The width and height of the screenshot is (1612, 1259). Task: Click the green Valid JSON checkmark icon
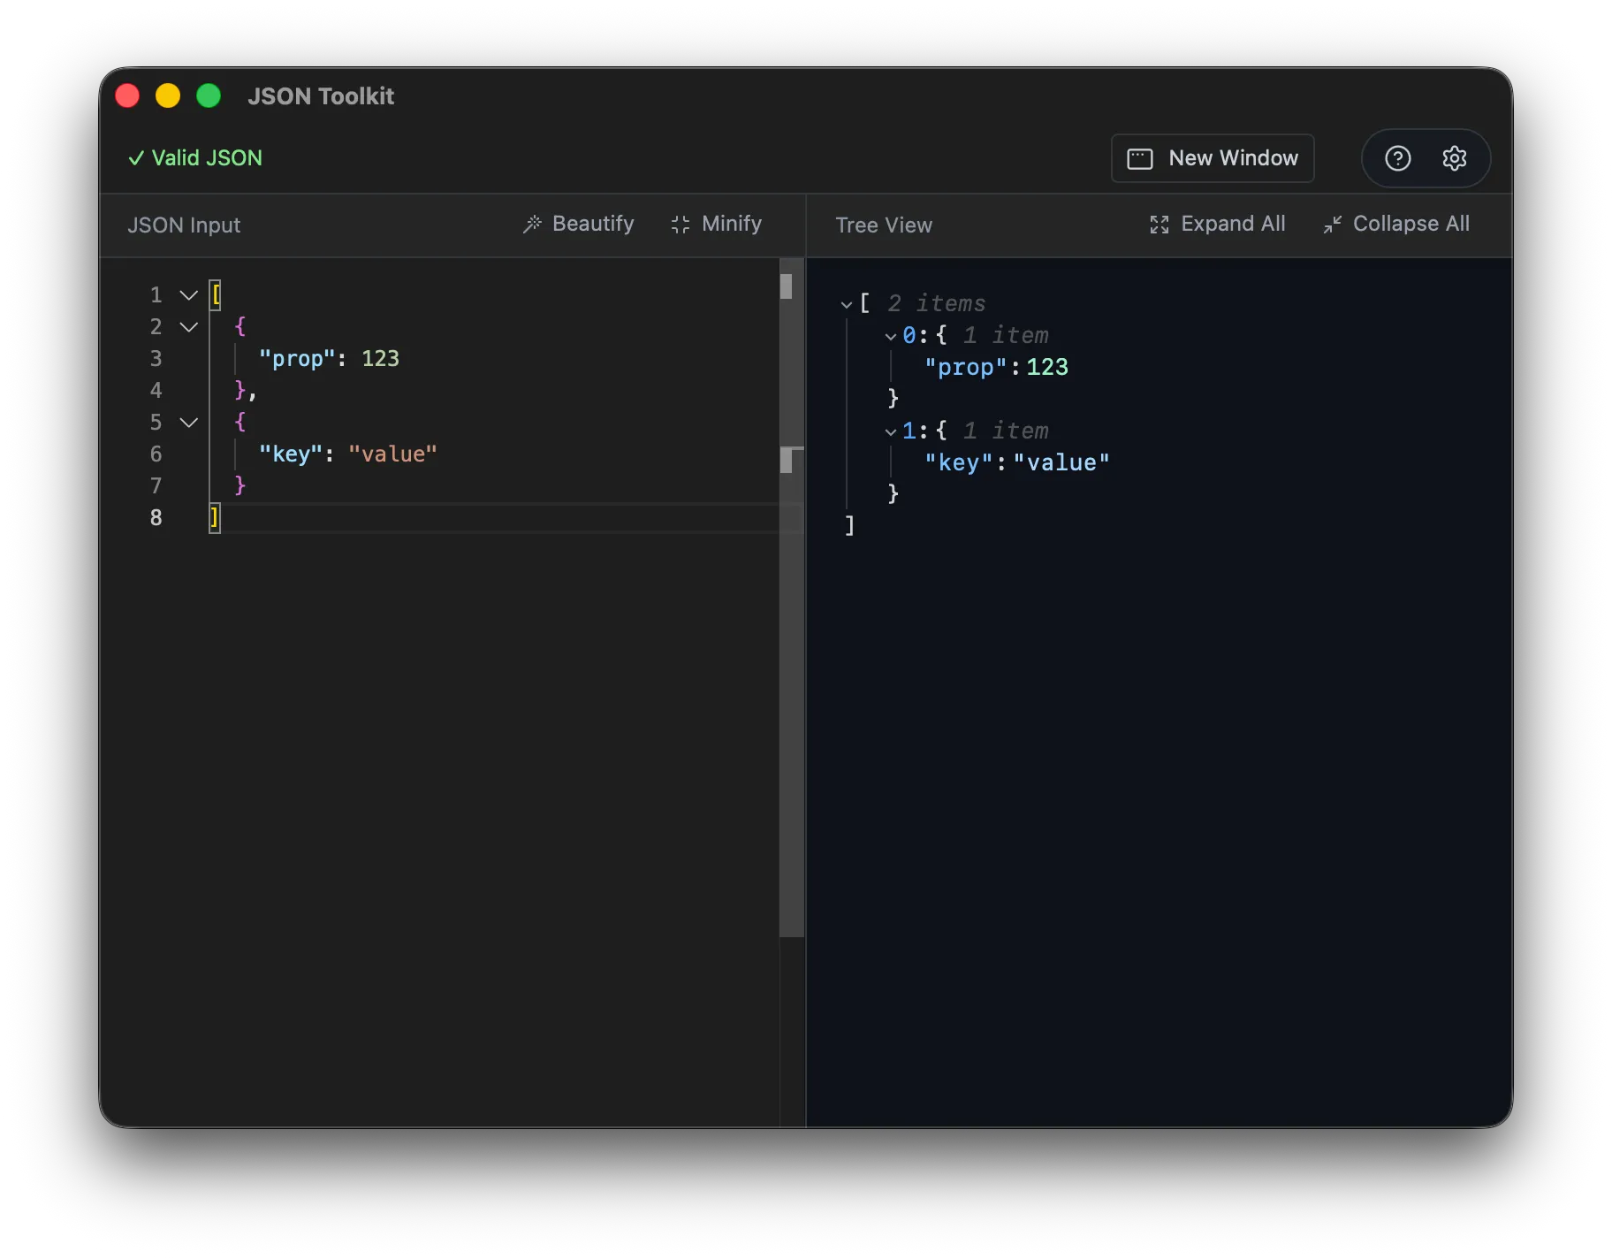[x=135, y=157]
